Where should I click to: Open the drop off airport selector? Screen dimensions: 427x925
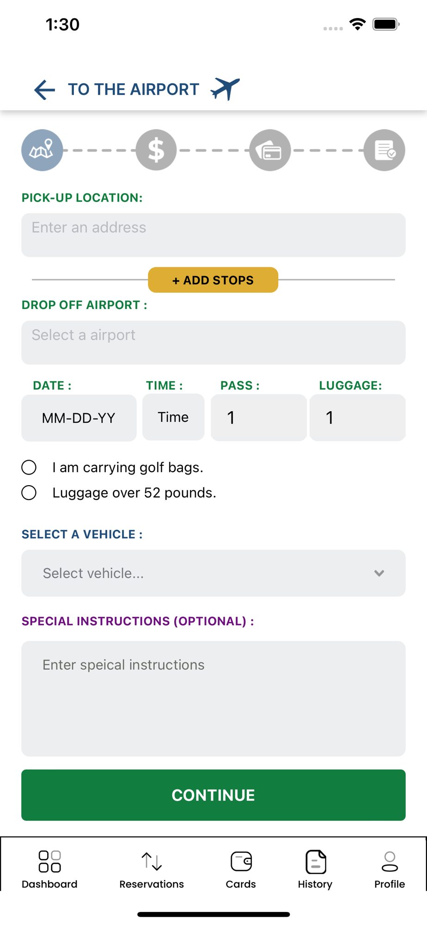pyautogui.click(x=213, y=343)
